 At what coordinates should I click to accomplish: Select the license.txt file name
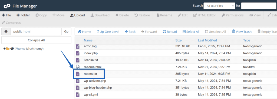tap(91, 60)
